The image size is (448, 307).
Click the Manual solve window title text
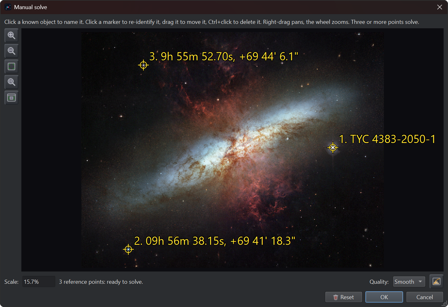tap(30, 7)
